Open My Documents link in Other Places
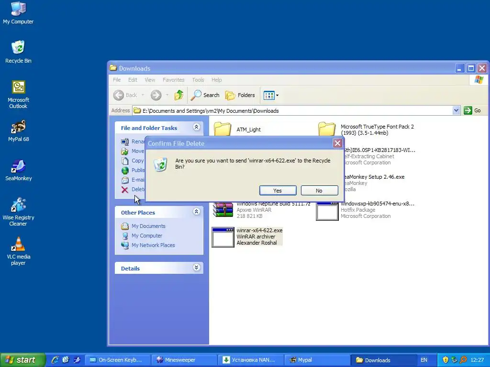Image resolution: width=490 pixels, height=367 pixels. coord(148,226)
